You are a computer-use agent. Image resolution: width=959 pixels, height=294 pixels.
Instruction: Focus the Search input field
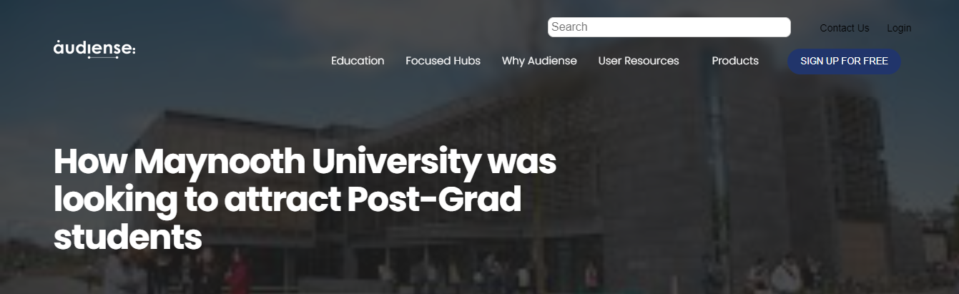click(x=669, y=27)
